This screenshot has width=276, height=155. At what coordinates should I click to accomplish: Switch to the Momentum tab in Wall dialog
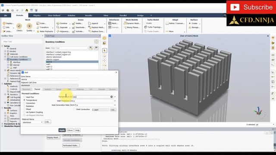(26, 89)
